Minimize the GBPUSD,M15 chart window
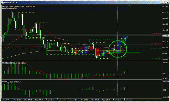Screen dimensions: 170x102 coord(162,2)
